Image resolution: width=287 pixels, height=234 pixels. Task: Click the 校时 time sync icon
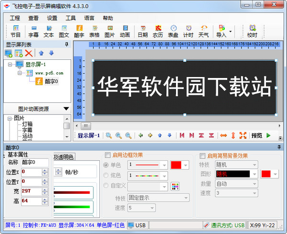[x=252, y=31]
